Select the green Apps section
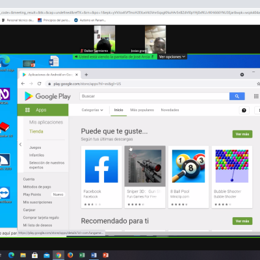Image resolution: width=260 pixels, height=260 pixels. coord(43,110)
